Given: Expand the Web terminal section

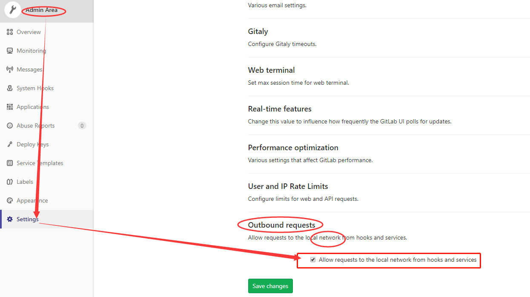Looking at the screenshot, I should click(x=272, y=70).
